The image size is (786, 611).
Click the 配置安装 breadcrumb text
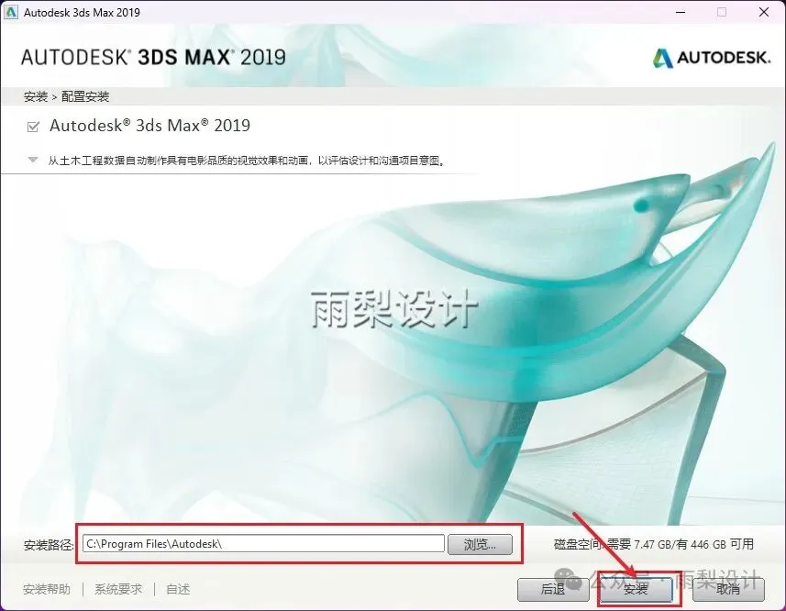coord(85,96)
